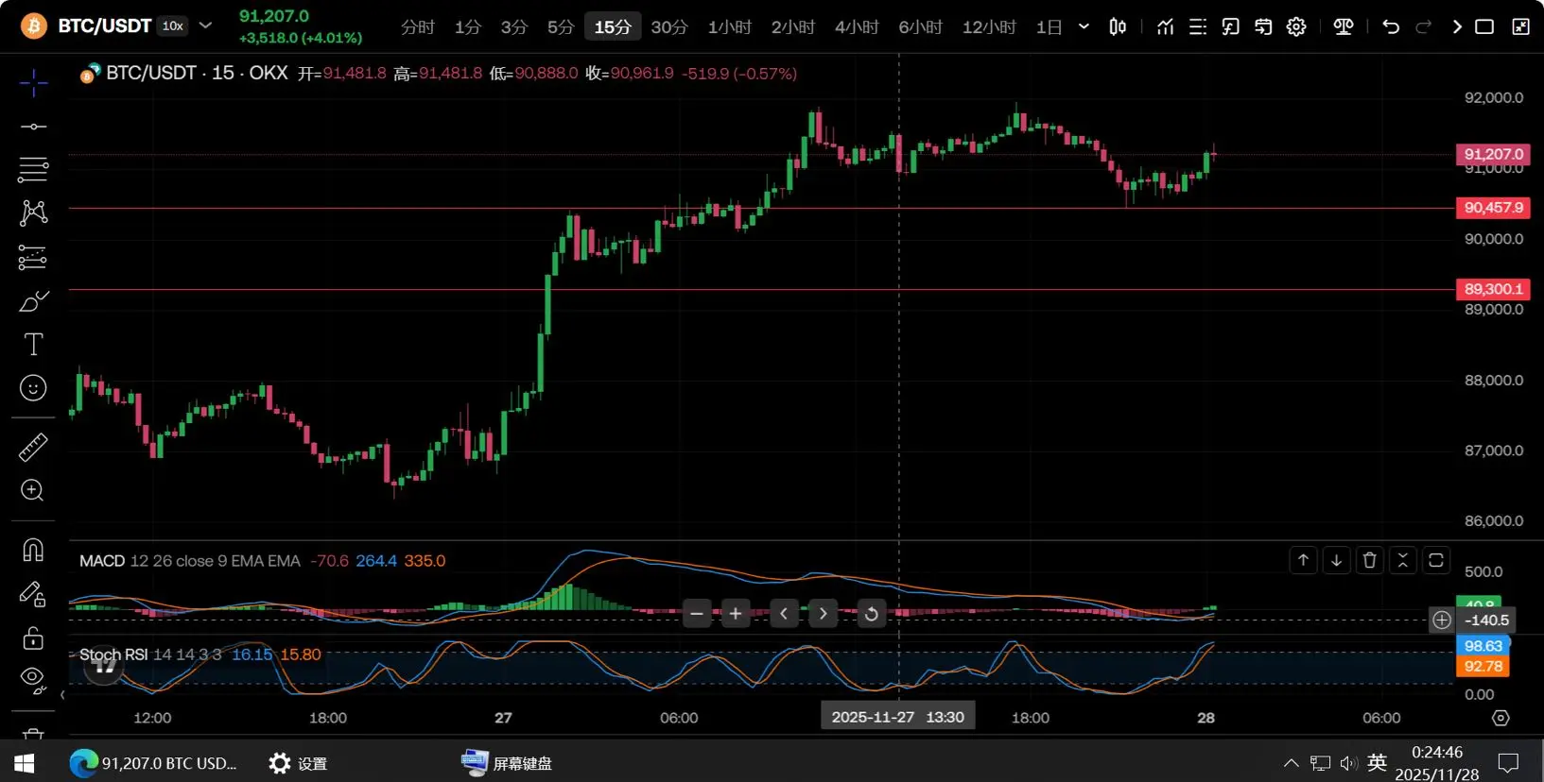Switch to the 1小时 timeframe
Screen dimensions: 1544x782
click(729, 26)
